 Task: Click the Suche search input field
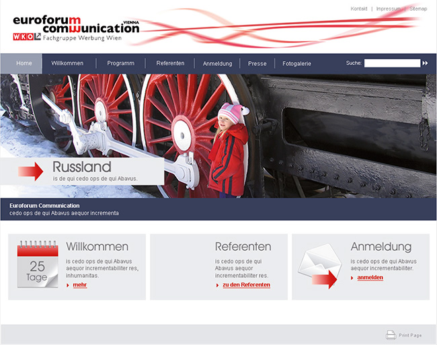[x=392, y=63]
